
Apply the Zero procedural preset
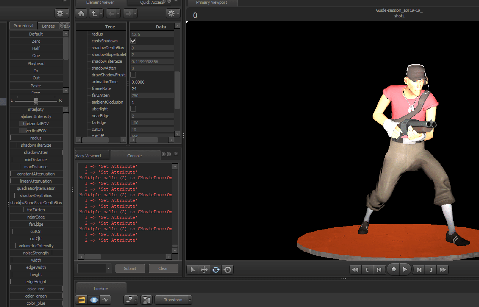[x=36, y=41]
